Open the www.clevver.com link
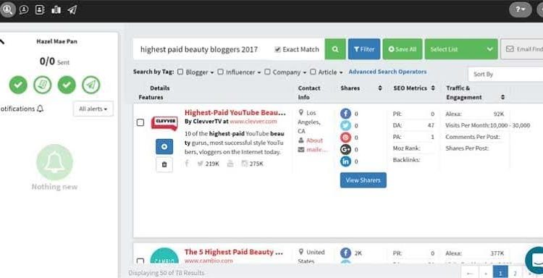Screen dimensions: 543x278 click(x=253, y=121)
